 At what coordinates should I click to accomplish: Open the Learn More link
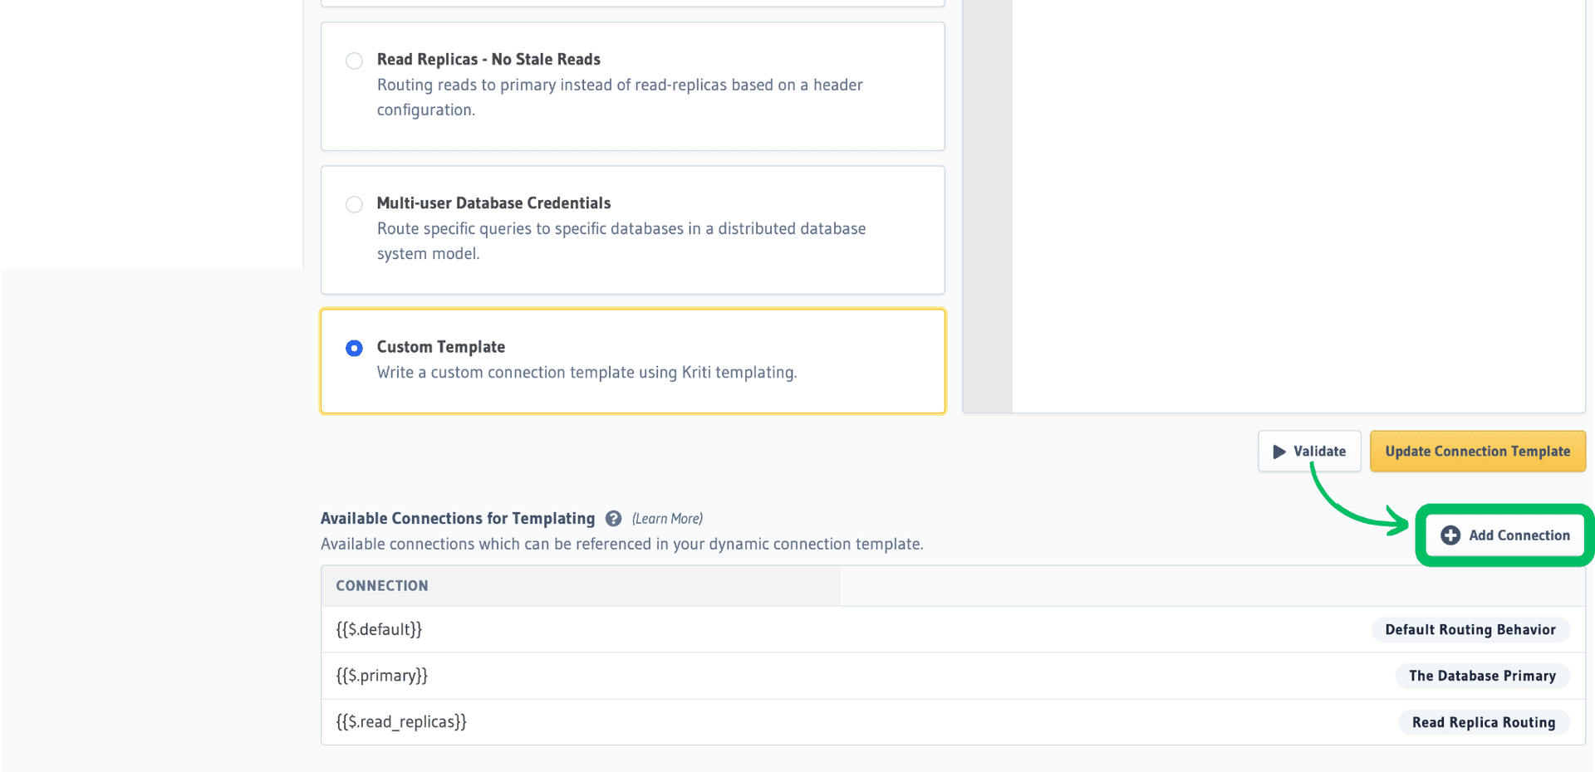(667, 518)
